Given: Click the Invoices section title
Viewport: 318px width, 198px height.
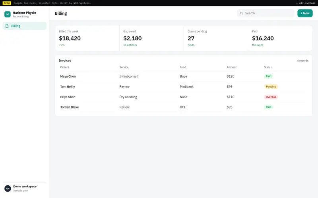Looking at the screenshot, I should click(x=65, y=61).
